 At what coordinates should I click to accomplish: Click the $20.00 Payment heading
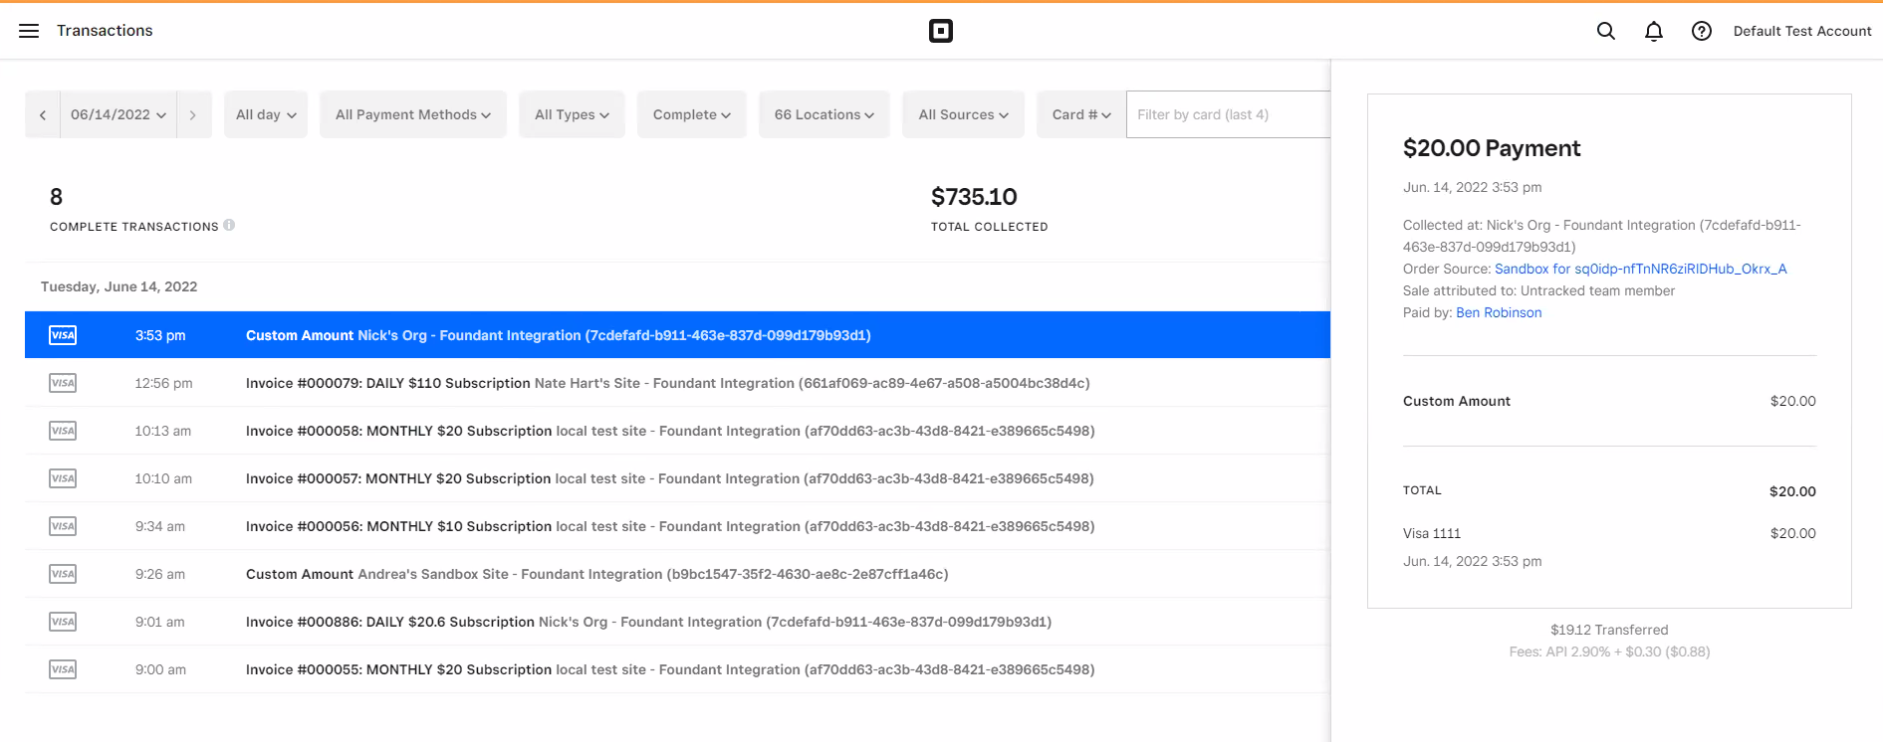click(x=1492, y=148)
